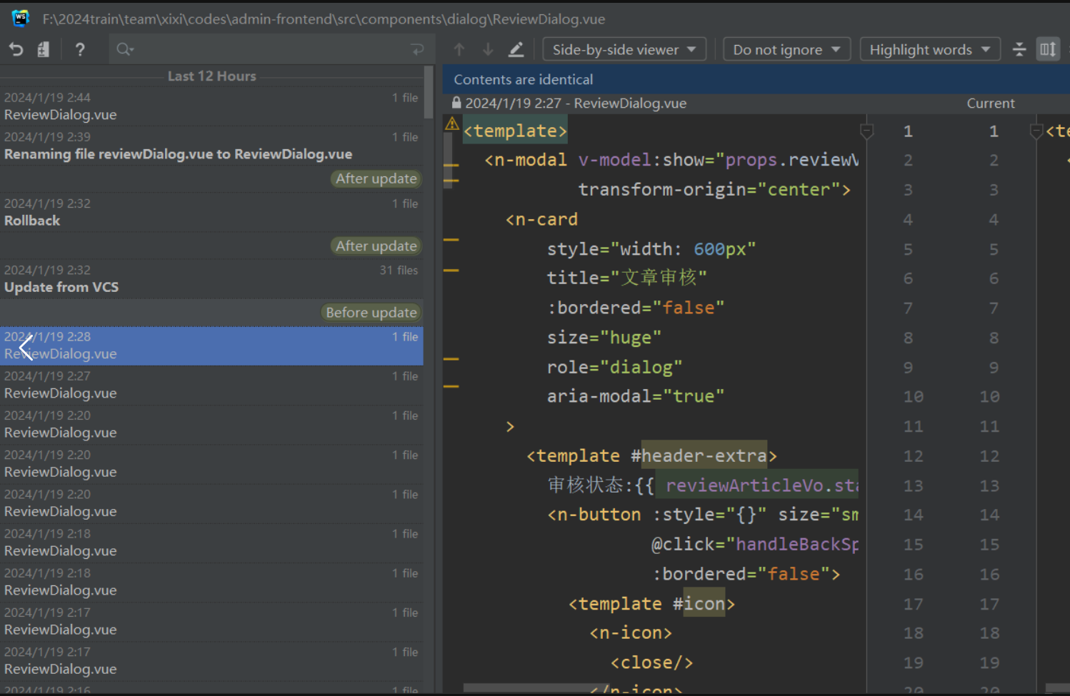Click the Create Patch icon
The width and height of the screenshot is (1070, 696).
tap(44, 49)
